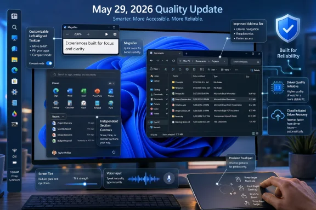Open the recent Budget Proposal document

click(73, 141)
